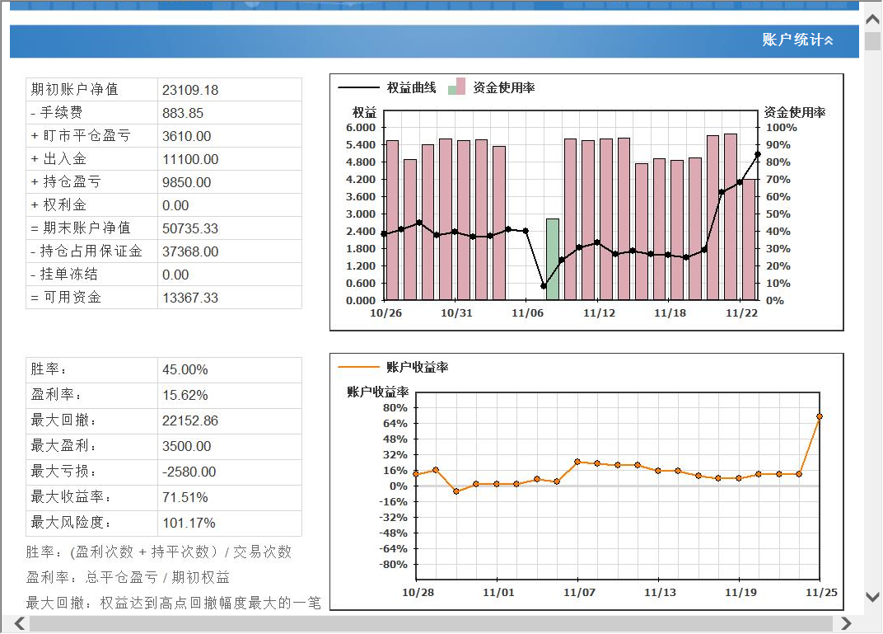Click the vertical scrollbar thumb
Screen dimensions: 883x634
(872, 41)
